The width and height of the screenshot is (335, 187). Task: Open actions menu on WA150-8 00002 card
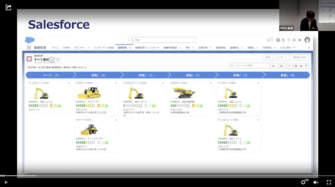pyautogui.click(x=116, y=120)
